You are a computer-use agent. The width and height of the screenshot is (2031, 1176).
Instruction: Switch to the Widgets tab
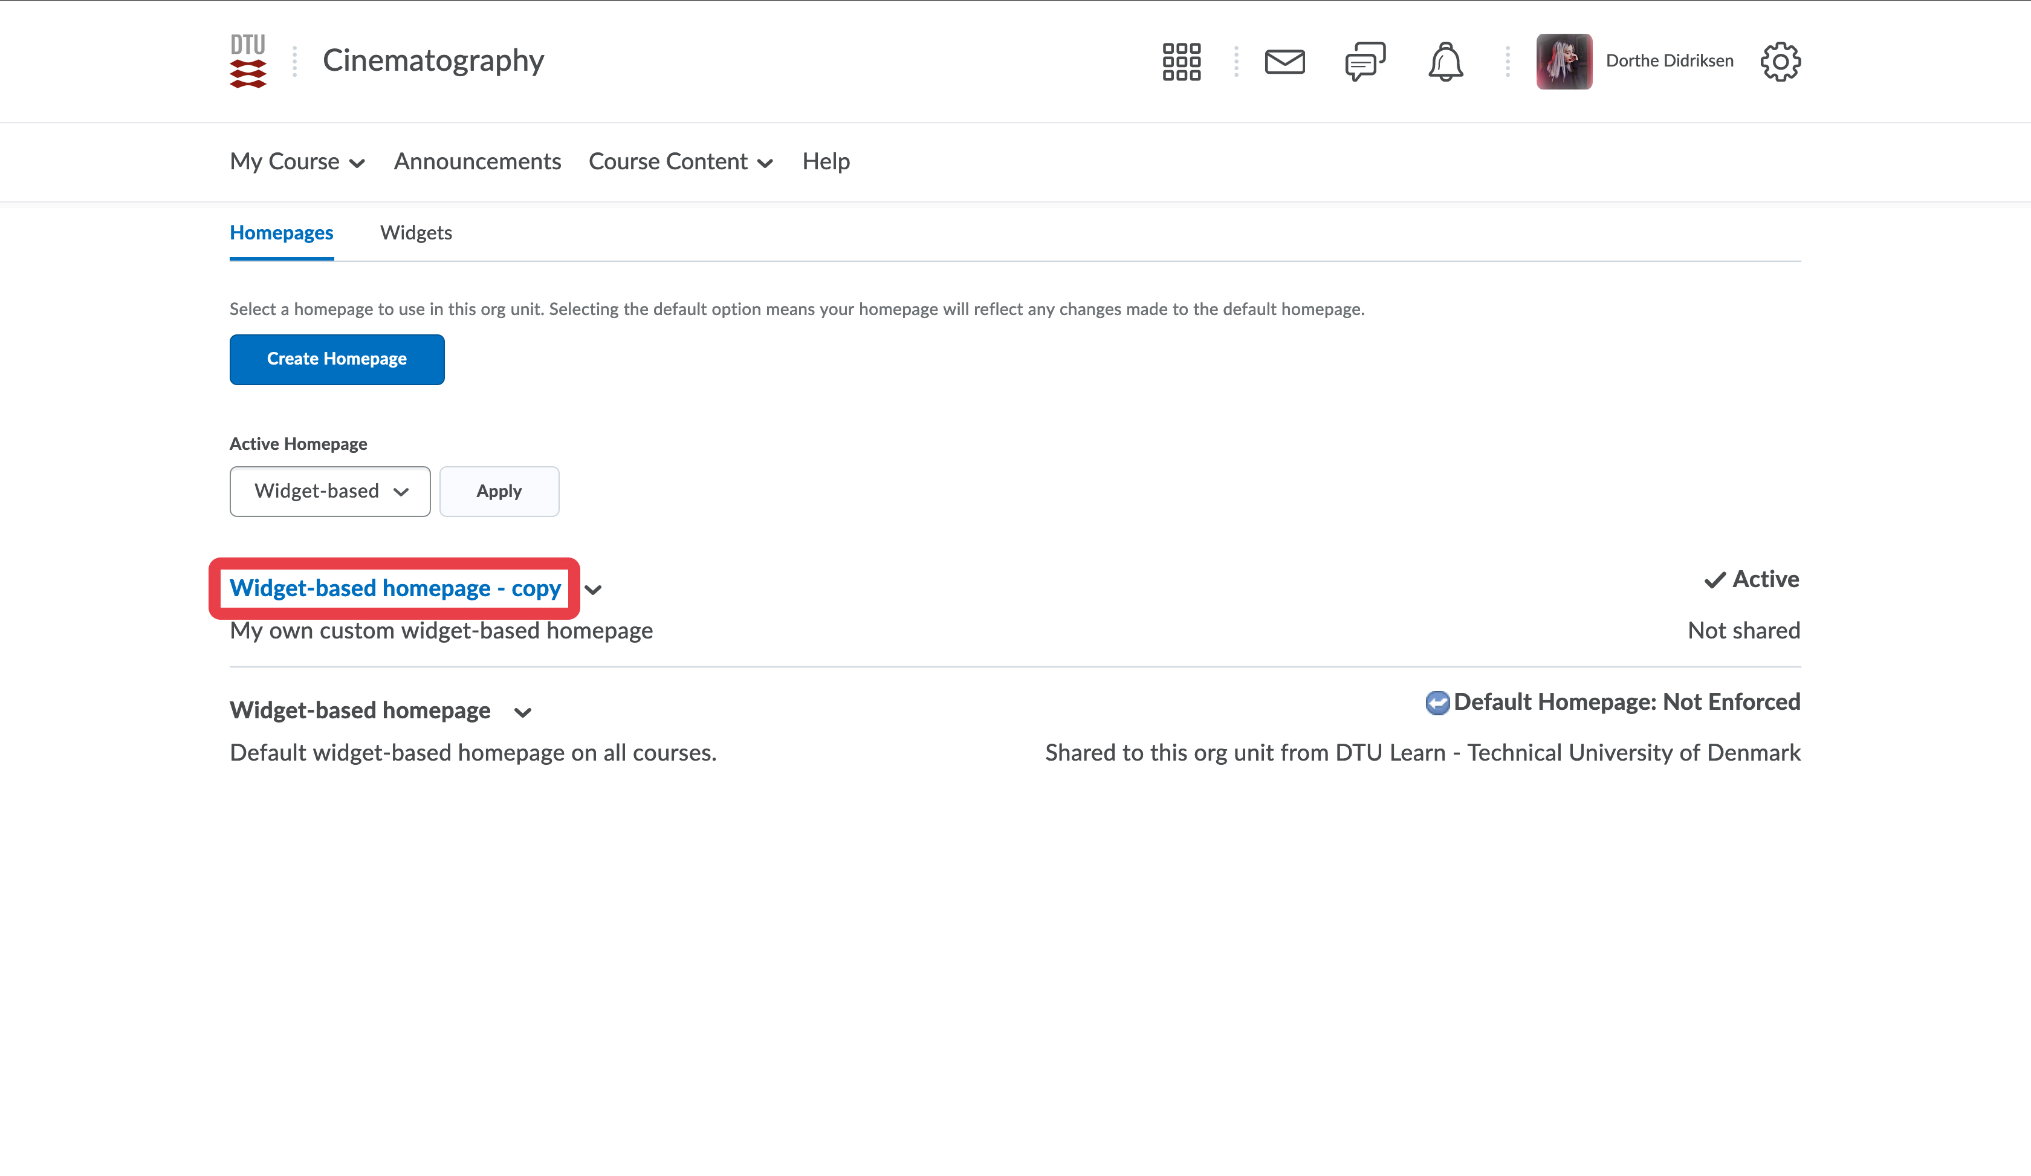[x=416, y=233]
